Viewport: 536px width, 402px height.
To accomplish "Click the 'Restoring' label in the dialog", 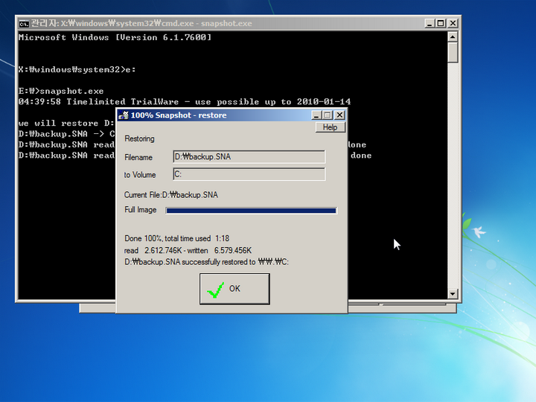I will pyautogui.click(x=139, y=138).
